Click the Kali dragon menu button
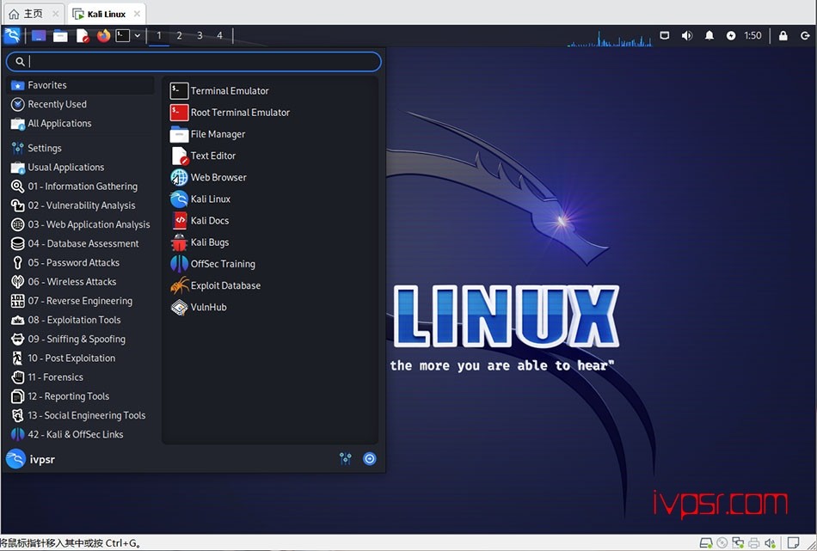Viewport: 817px width, 551px height. coord(11,35)
